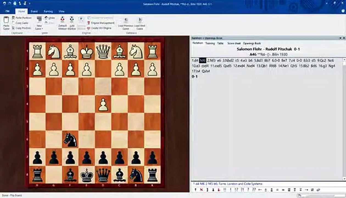Click the eraser icon in annotation toolbar
Screen dimensions: 346x198
coord(318,190)
